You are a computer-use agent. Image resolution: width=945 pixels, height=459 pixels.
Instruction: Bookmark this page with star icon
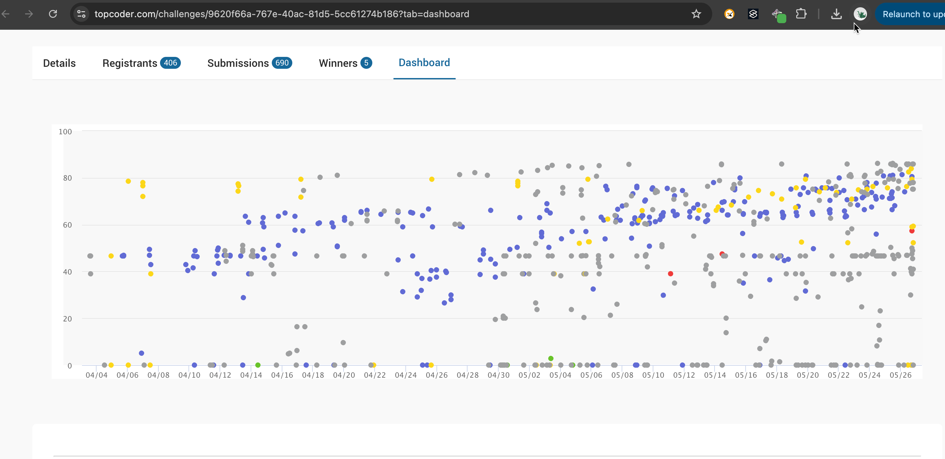point(696,14)
